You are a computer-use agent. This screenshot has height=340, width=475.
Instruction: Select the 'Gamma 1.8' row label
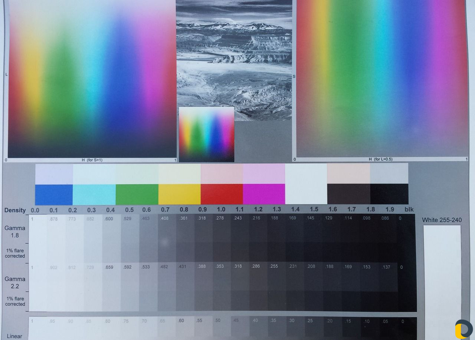pos(15,232)
